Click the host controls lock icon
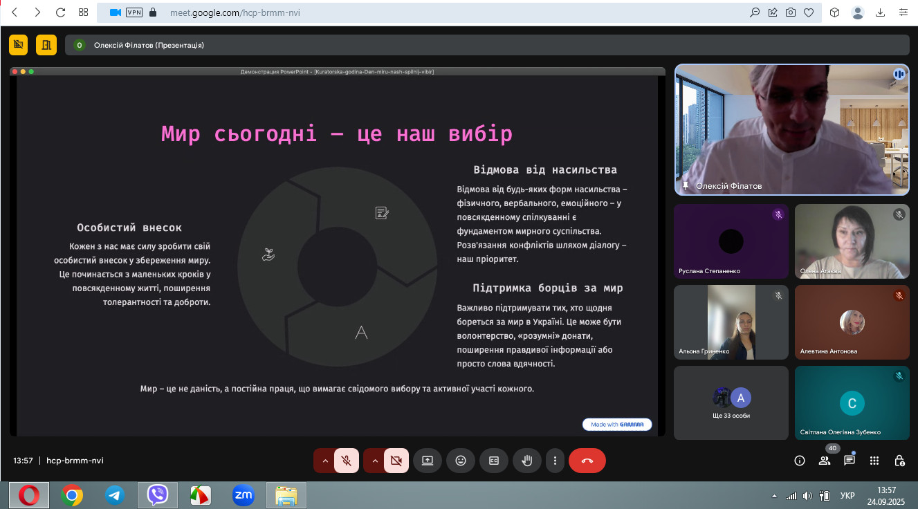 (899, 461)
